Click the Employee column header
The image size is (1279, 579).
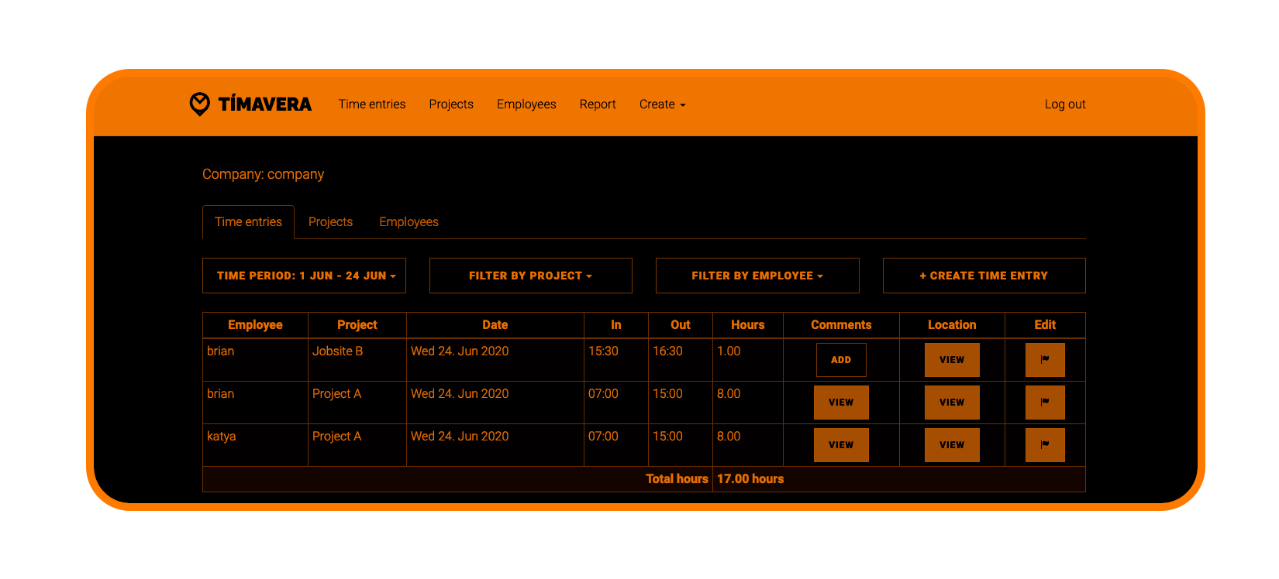tap(255, 325)
